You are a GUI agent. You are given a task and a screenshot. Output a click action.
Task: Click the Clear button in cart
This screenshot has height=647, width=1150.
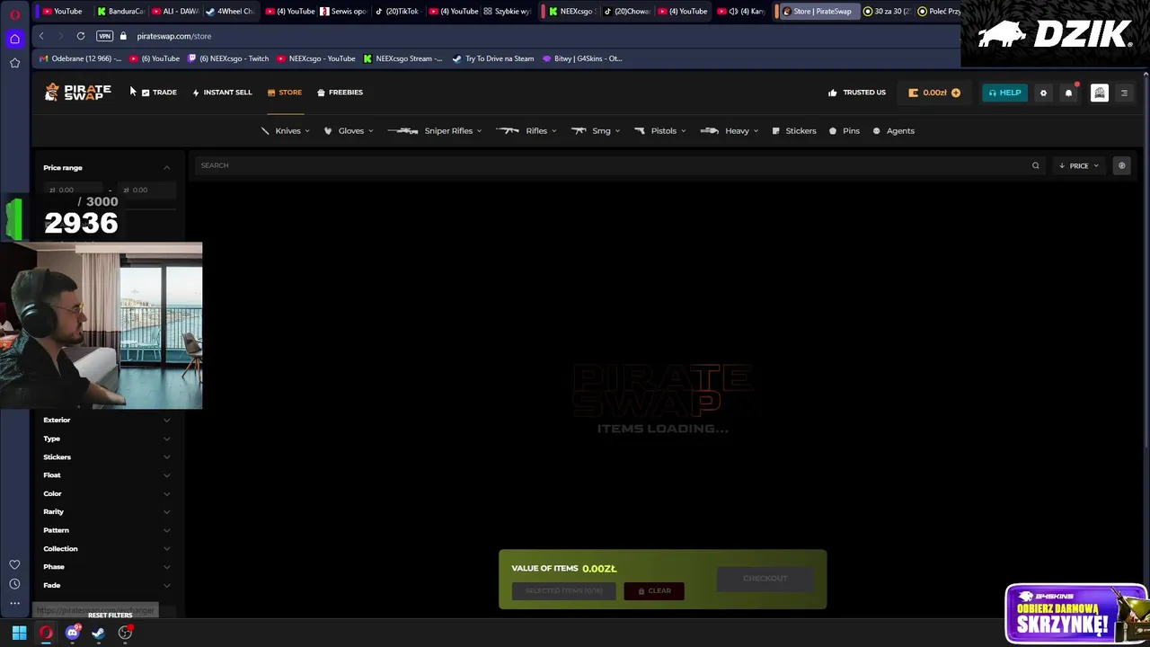[x=654, y=591]
